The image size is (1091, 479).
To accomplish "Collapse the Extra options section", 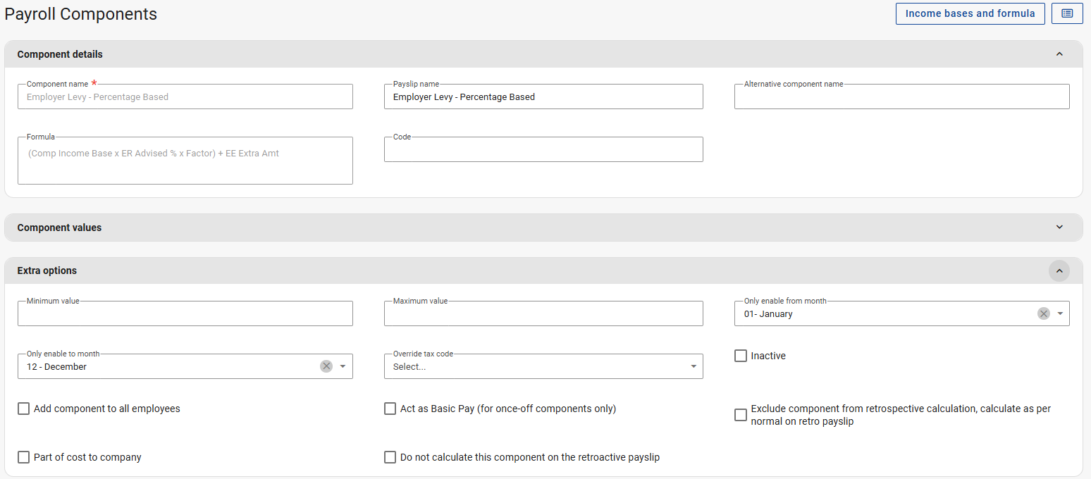I will pyautogui.click(x=1059, y=270).
